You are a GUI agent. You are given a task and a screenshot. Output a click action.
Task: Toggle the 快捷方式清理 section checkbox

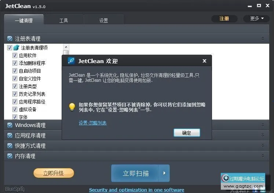pos(10,146)
